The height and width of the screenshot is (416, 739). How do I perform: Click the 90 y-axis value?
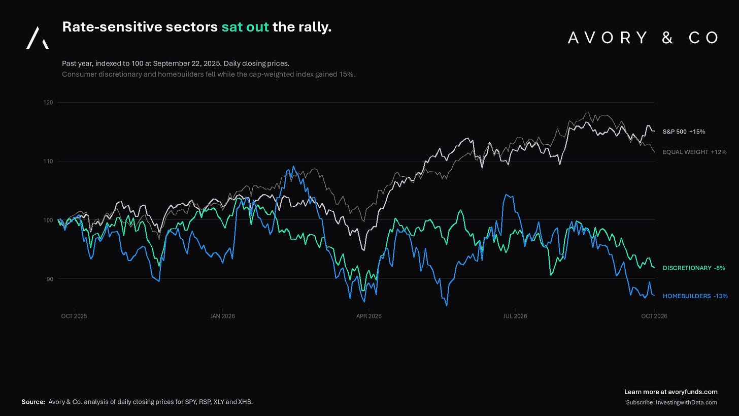(x=50, y=279)
